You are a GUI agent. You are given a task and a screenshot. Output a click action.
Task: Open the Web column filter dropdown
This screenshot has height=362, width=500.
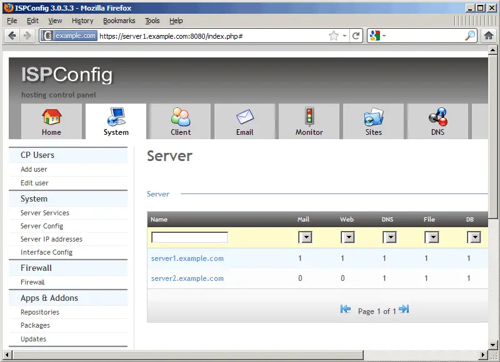coord(347,237)
